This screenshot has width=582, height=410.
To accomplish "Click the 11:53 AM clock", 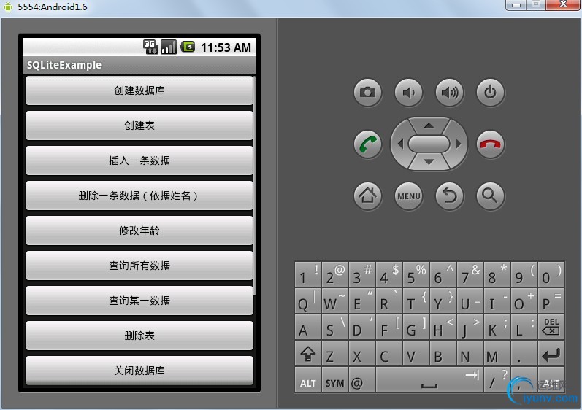I will [x=226, y=47].
